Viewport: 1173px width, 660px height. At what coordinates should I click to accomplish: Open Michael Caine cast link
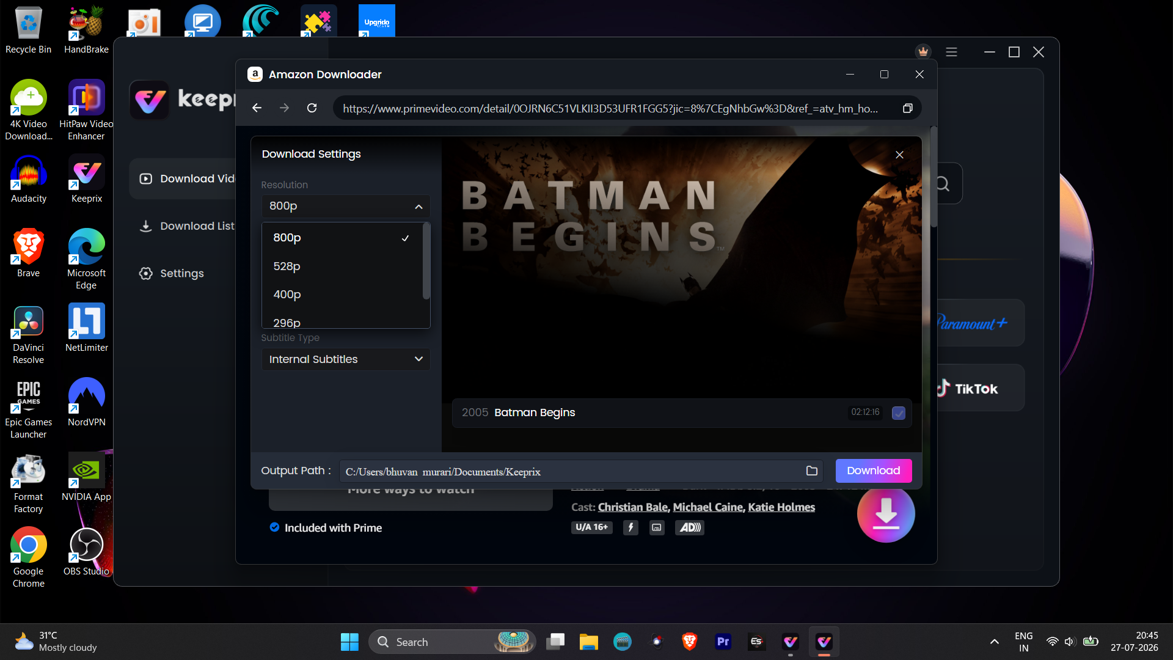[708, 507]
